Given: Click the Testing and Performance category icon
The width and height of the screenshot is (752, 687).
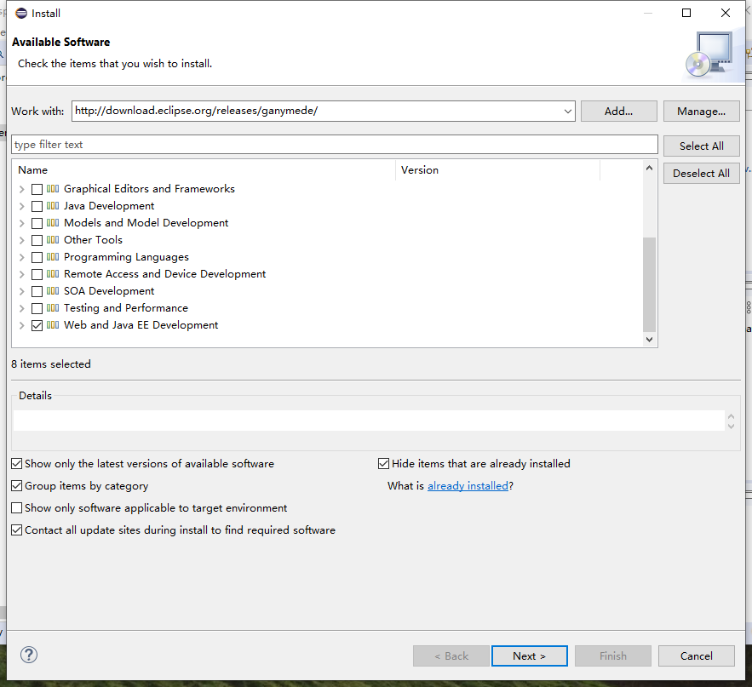Looking at the screenshot, I should point(53,308).
